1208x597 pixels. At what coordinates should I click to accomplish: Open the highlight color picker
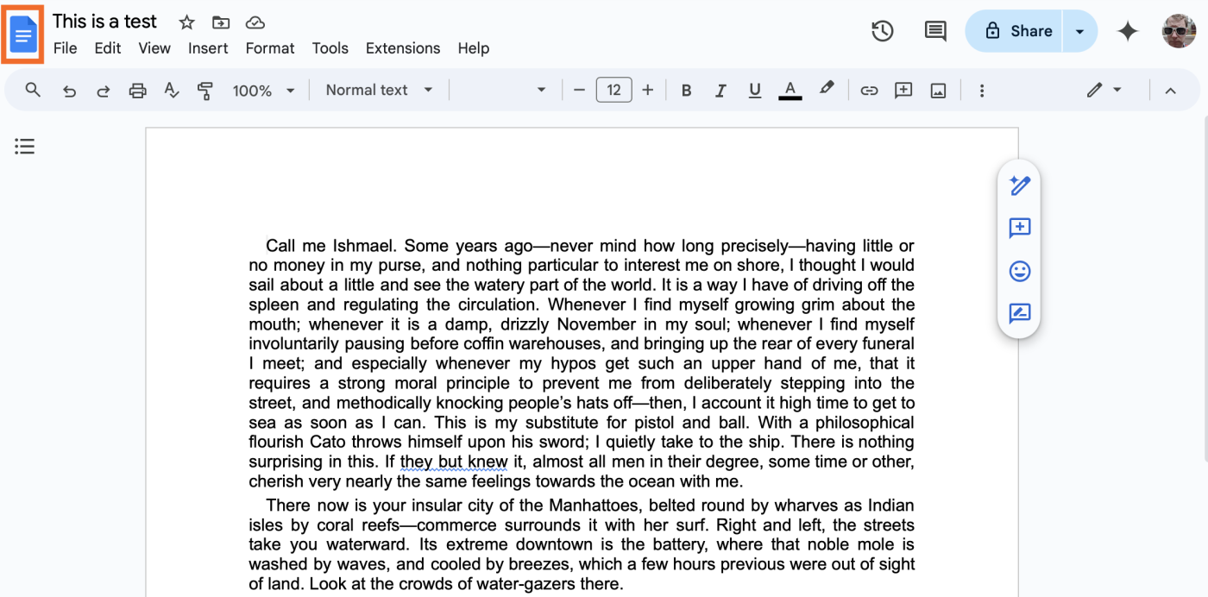(827, 89)
